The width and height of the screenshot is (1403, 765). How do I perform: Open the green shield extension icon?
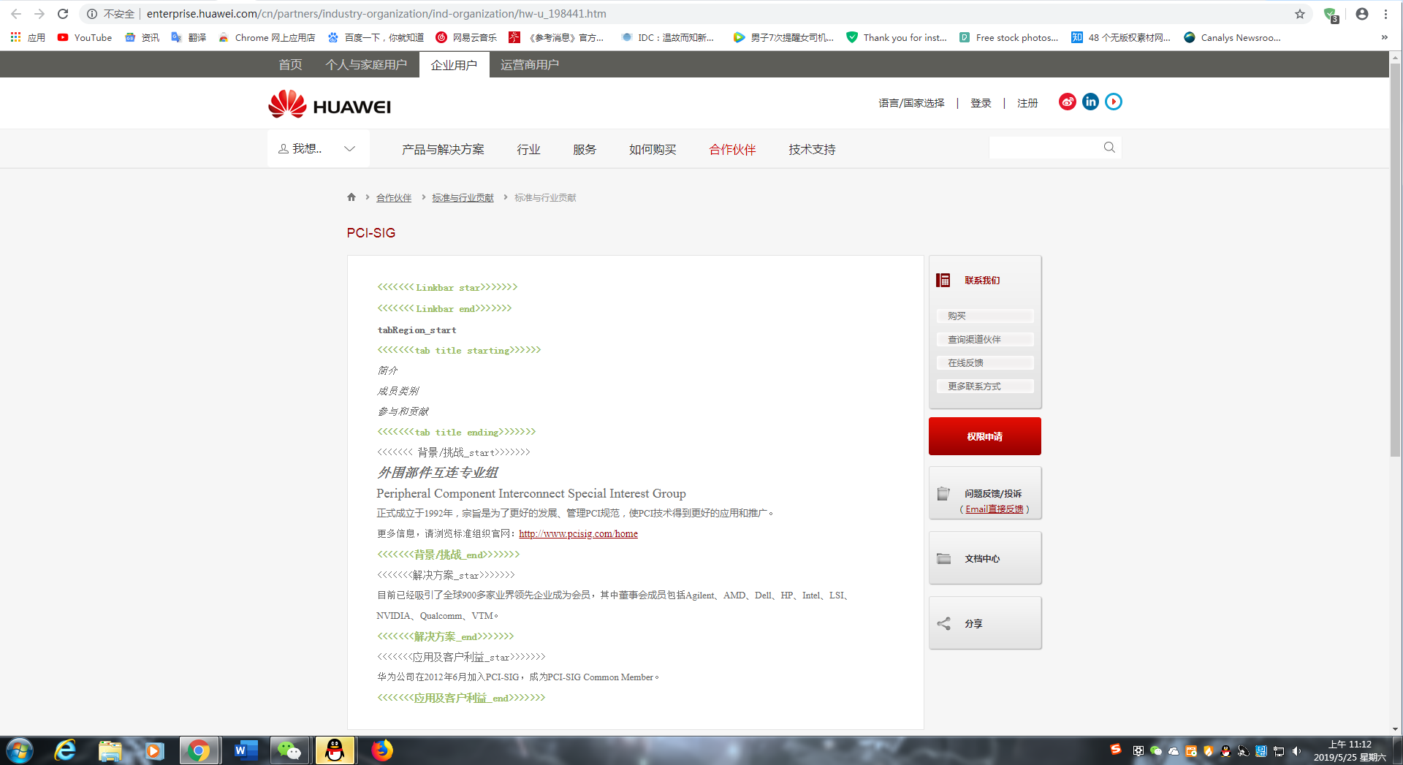click(x=1331, y=15)
